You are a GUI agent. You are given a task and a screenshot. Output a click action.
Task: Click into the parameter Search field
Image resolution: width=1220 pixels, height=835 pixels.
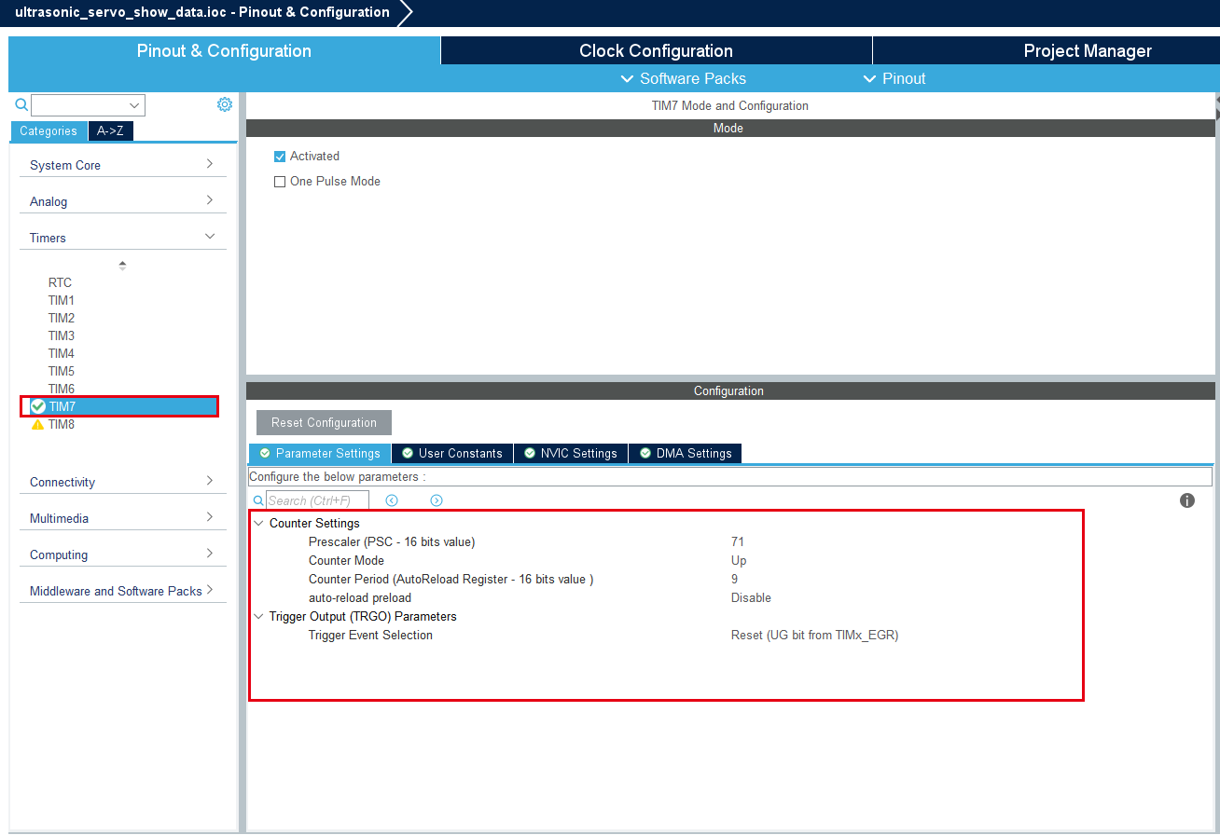coord(317,500)
